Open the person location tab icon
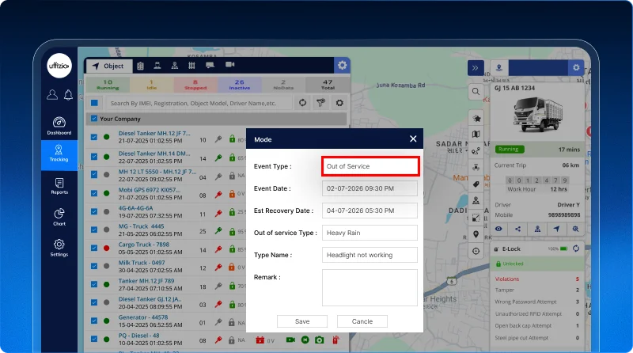633x353 pixels. coord(175,66)
